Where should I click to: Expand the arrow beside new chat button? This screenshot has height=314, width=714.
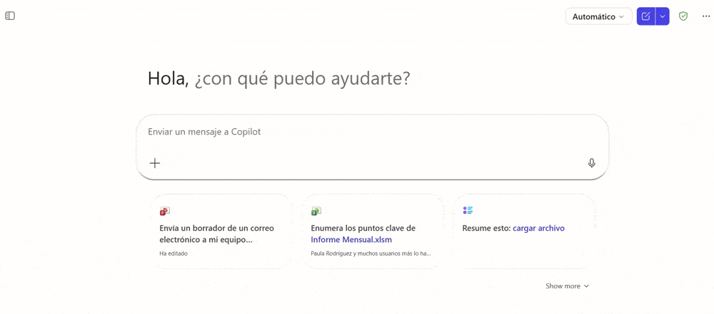pyautogui.click(x=663, y=16)
